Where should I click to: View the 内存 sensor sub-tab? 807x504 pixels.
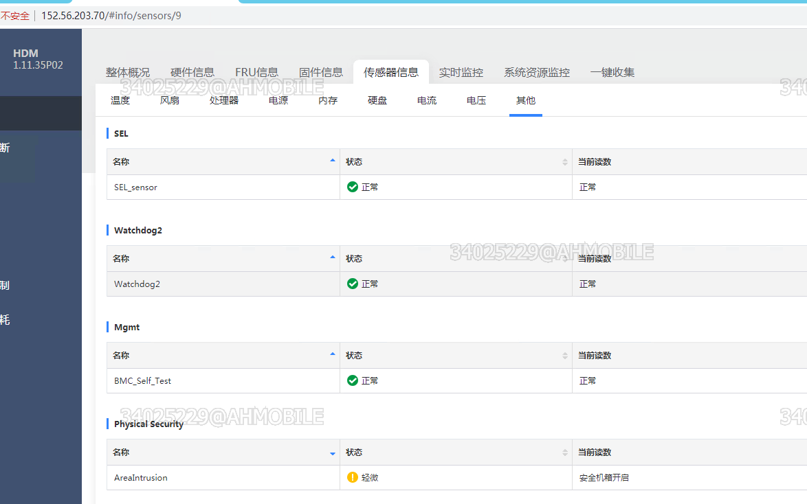[x=328, y=100]
